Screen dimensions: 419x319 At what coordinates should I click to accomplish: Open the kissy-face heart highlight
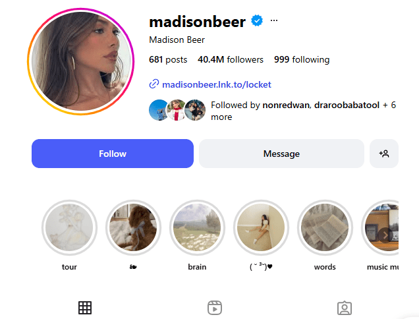coord(261,227)
